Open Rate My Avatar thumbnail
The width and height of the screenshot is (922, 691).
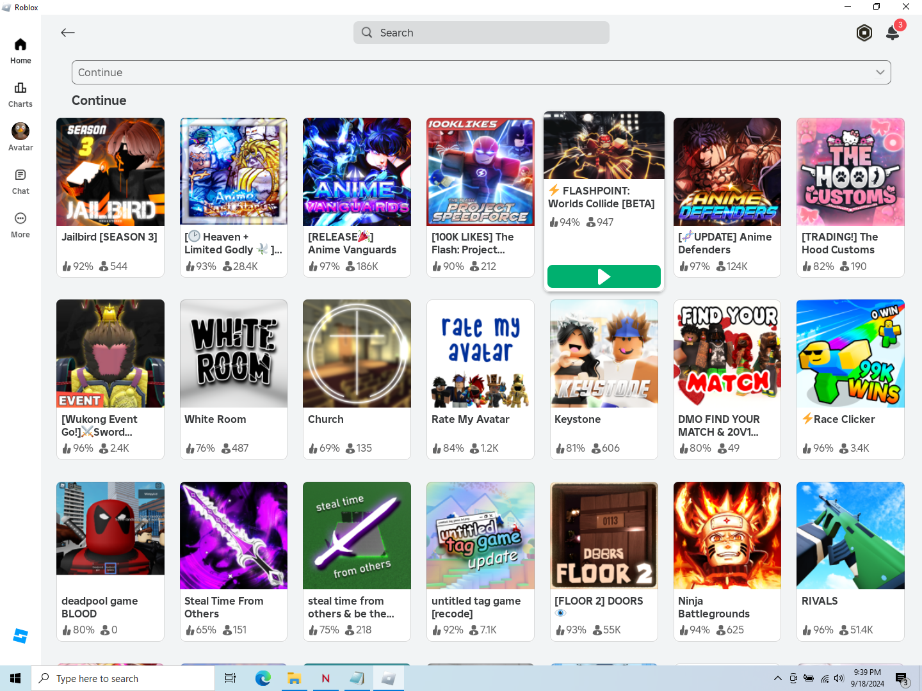[480, 353]
